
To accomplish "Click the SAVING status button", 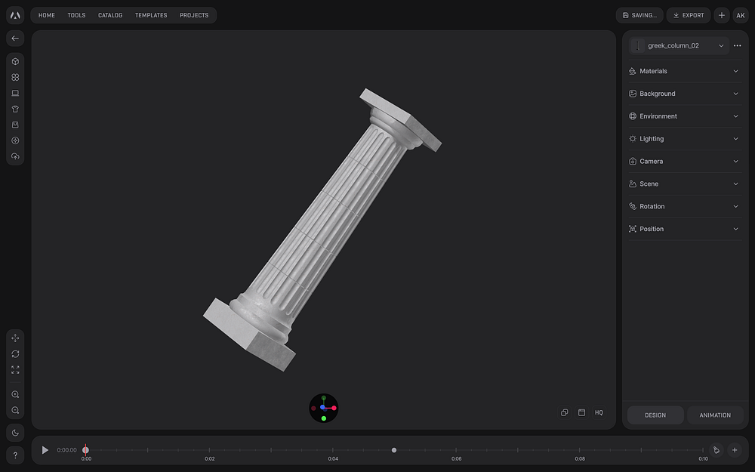I will (x=639, y=15).
